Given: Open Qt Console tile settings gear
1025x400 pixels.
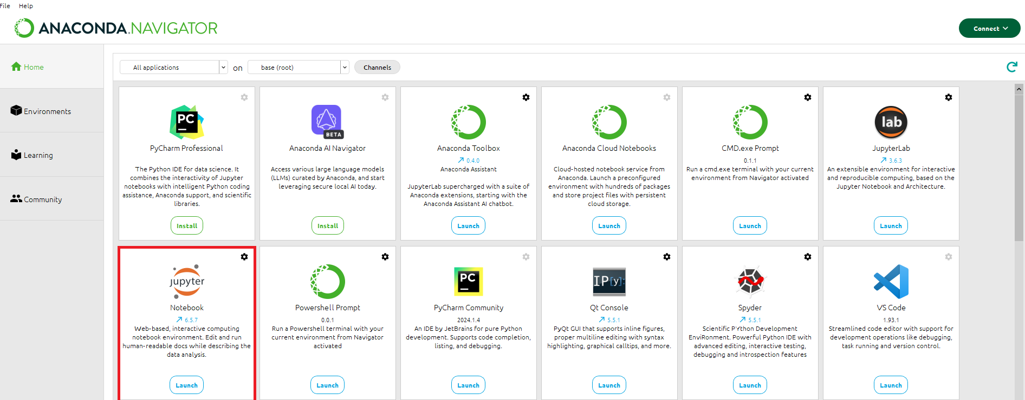Looking at the screenshot, I should pos(667,257).
